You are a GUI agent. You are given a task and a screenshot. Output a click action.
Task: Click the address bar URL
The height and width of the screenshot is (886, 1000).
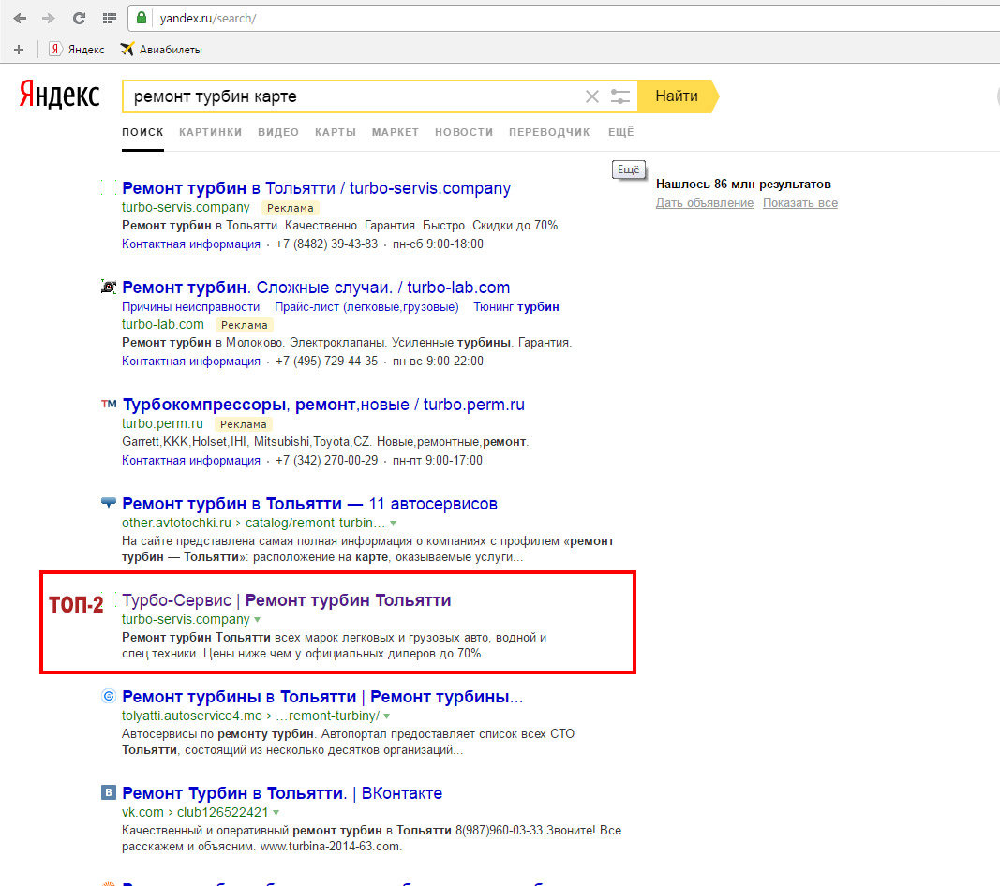(208, 19)
